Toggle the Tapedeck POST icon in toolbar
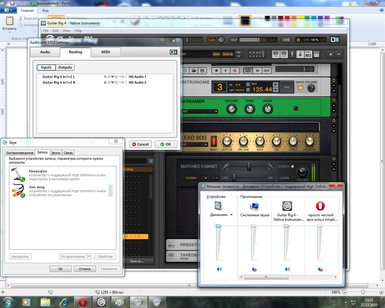The image size is (385, 308). pyautogui.click(x=284, y=54)
